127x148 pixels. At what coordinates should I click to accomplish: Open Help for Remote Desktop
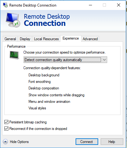[x=112, y=142]
